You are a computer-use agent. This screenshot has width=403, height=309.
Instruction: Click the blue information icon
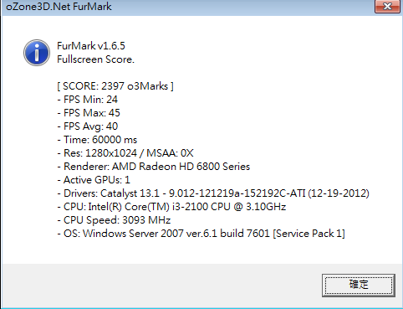point(37,53)
